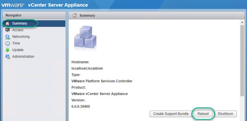Click the Navigator panel title
Screen dimensions: 247x121
point(14,15)
